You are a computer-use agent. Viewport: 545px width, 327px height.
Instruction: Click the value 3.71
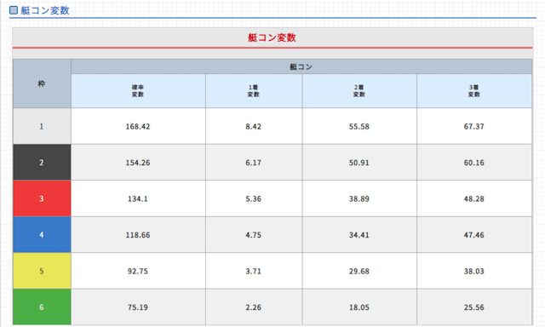point(254,271)
